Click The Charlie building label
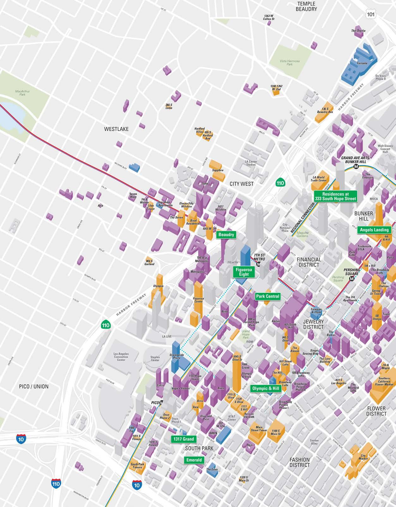This screenshot has height=507, width=396. click(x=358, y=31)
